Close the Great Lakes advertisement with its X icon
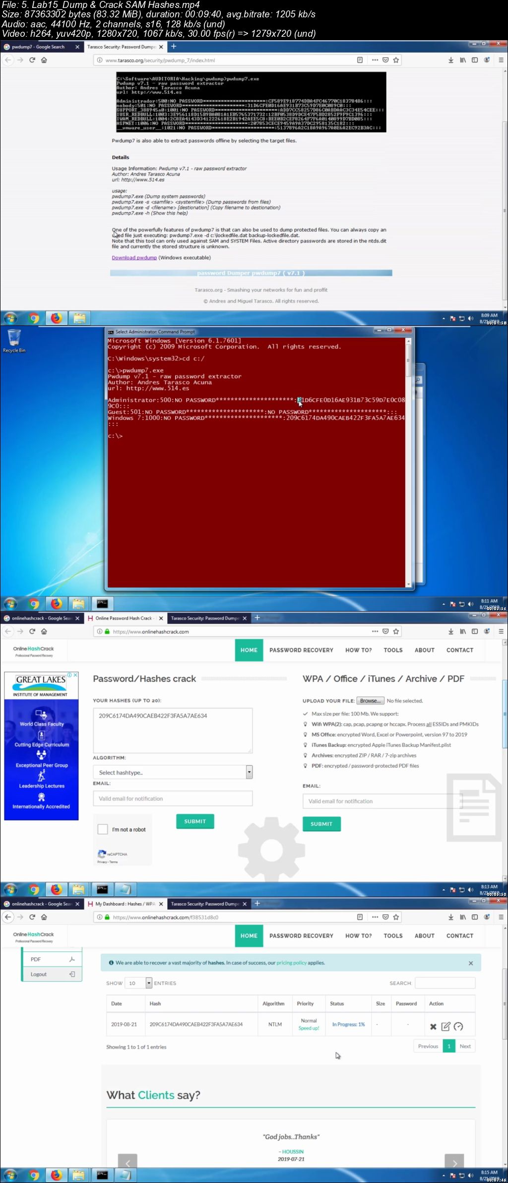508x1183 pixels. [x=75, y=675]
